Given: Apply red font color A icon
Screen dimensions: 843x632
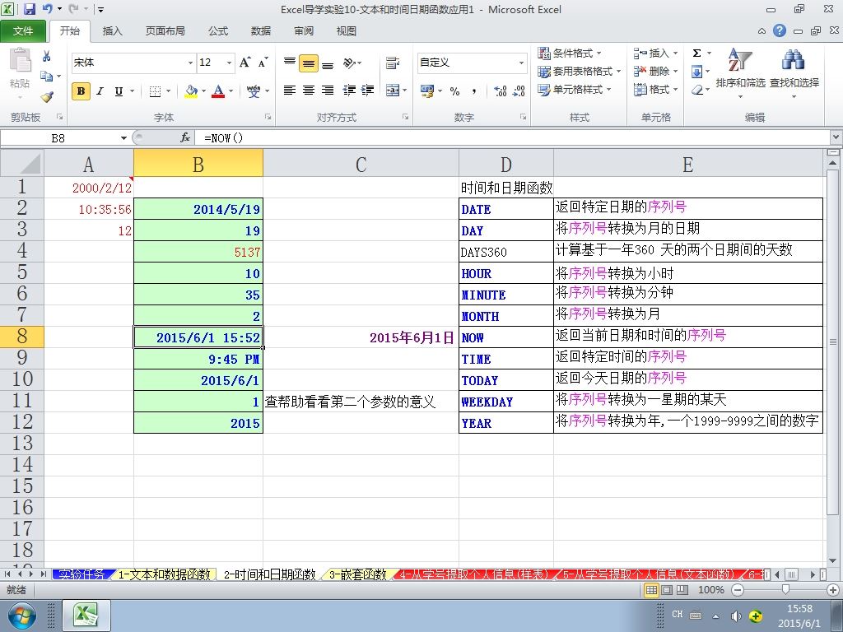Looking at the screenshot, I should pos(217,91).
